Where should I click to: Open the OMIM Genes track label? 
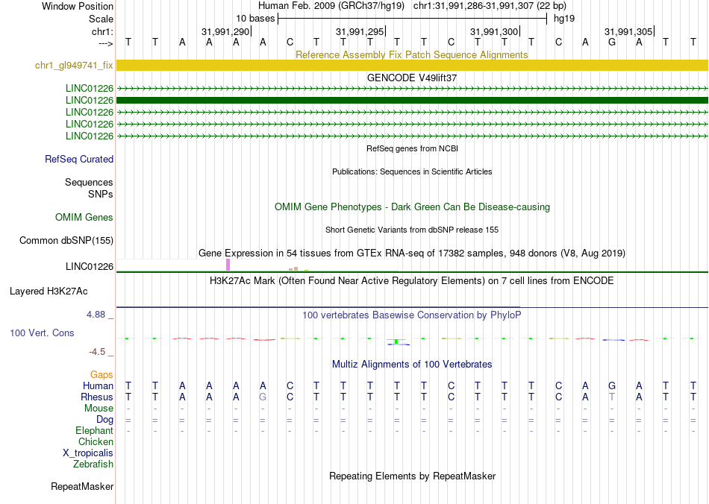[84, 217]
